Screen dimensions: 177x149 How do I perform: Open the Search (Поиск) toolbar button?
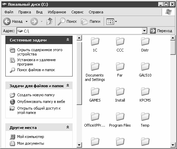coord(67,21)
